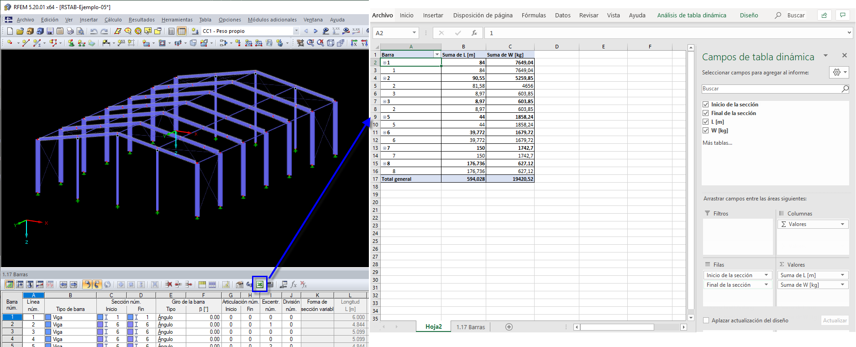
Task: Click the next load case arrow in RFEM
Action: point(315,31)
